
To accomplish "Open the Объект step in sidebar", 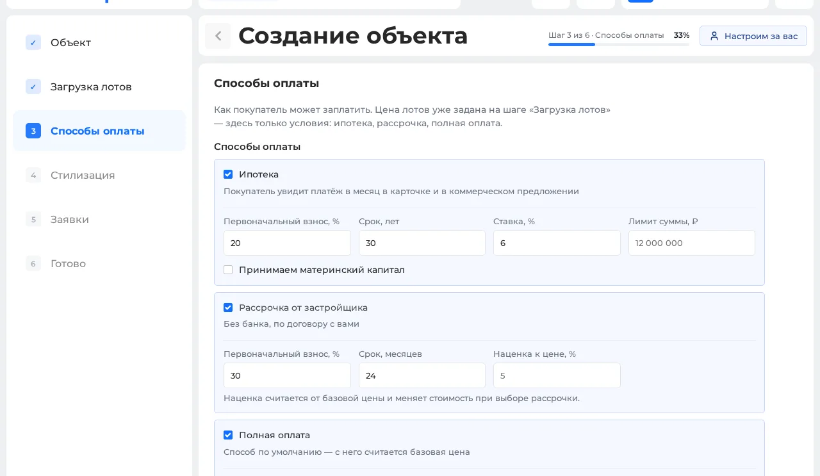I will tap(99, 42).
